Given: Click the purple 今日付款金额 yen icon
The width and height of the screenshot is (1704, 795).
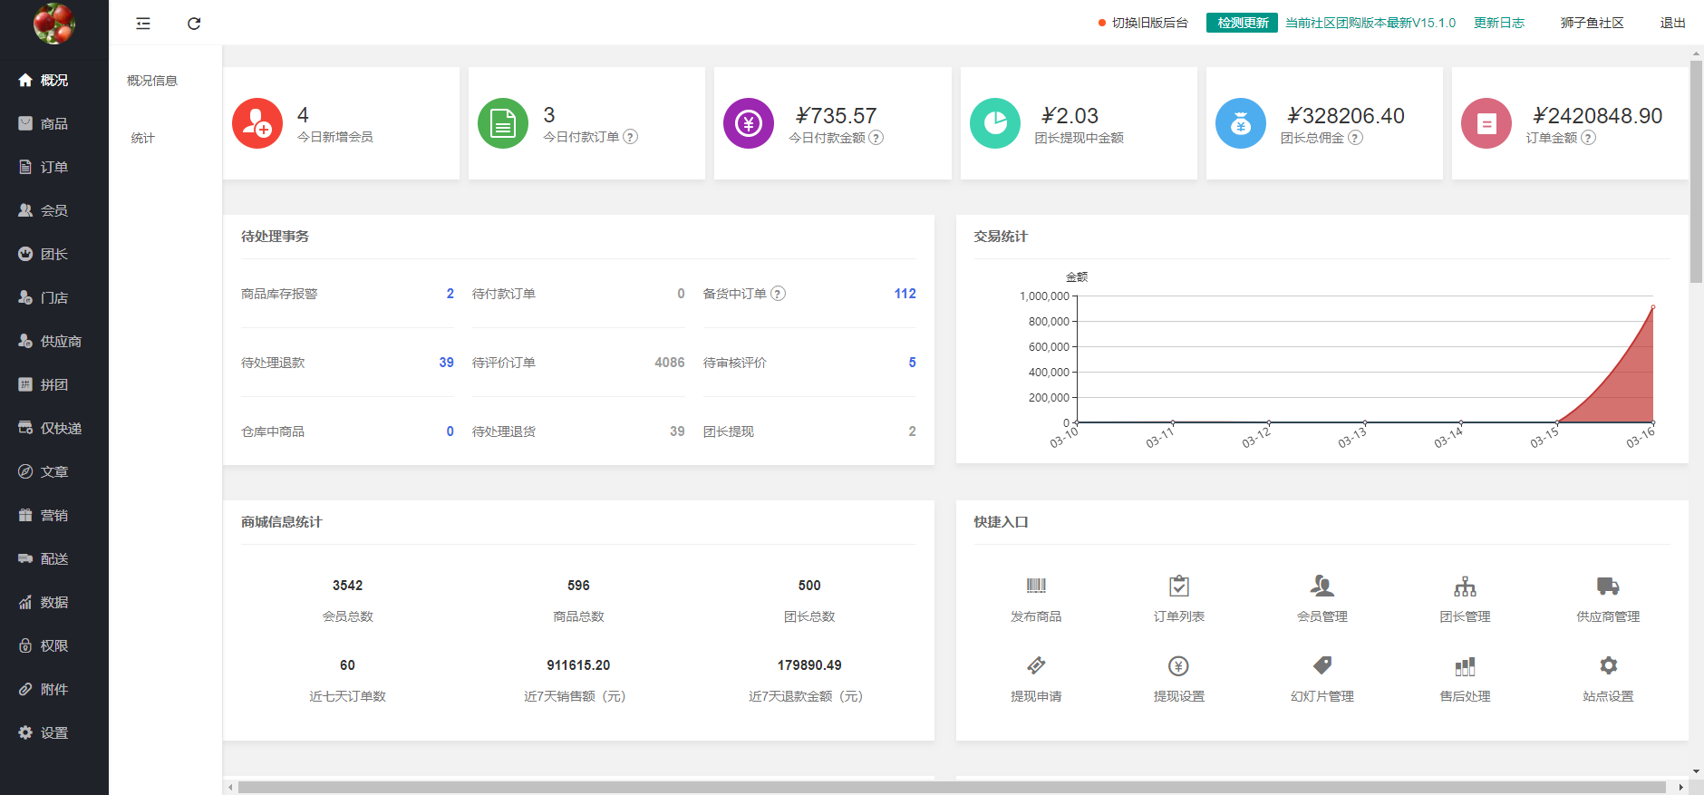Looking at the screenshot, I should 749,123.
